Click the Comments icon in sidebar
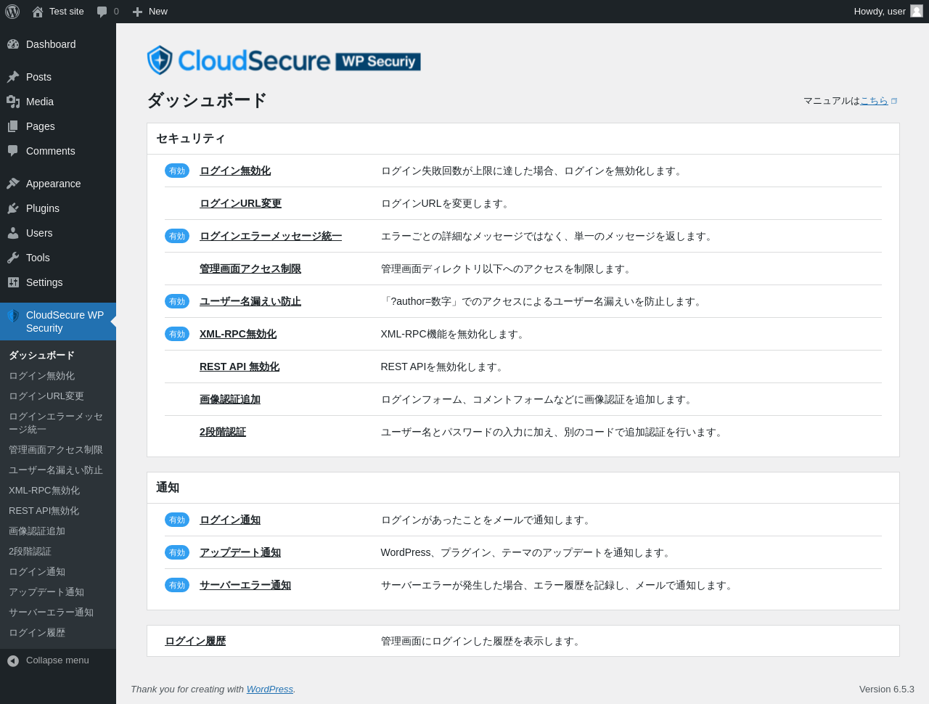929x704 pixels. click(13, 151)
